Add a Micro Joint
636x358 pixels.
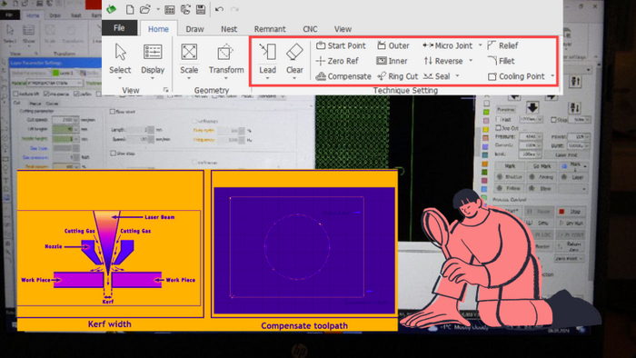click(448, 45)
